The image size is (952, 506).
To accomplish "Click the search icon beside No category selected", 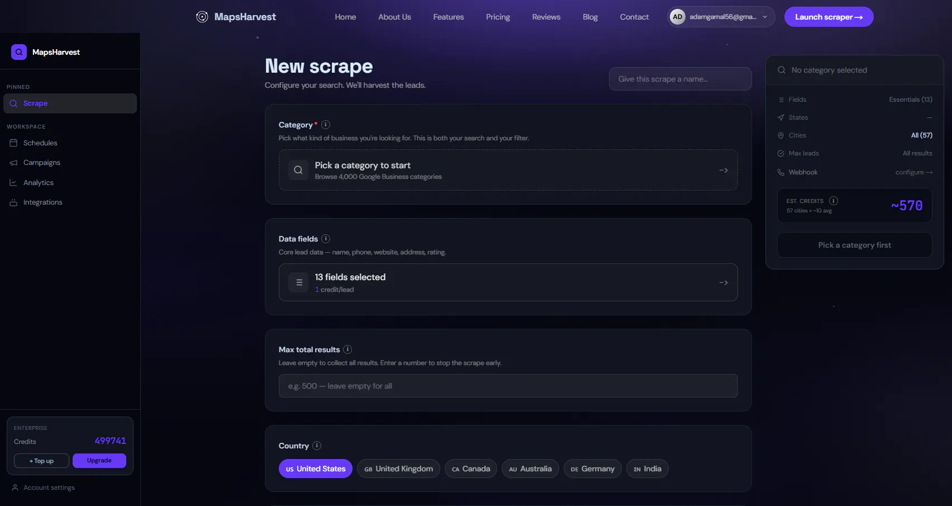I will coord(782,70).
